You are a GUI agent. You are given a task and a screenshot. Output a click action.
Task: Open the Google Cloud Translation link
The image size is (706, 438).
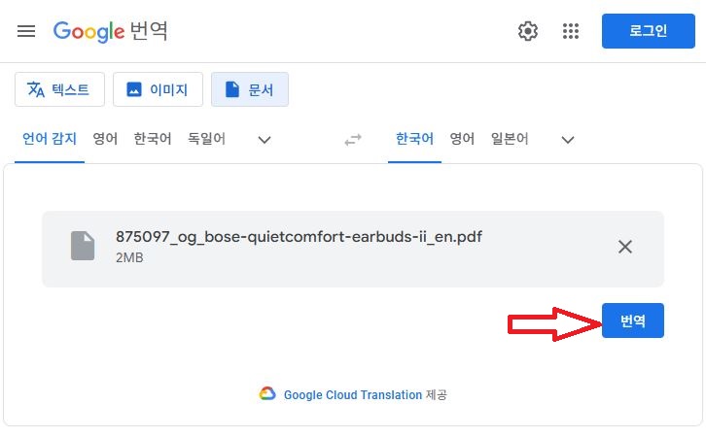353,395
